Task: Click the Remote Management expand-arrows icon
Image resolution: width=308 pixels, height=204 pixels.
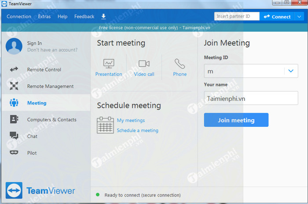Action: 14,86
